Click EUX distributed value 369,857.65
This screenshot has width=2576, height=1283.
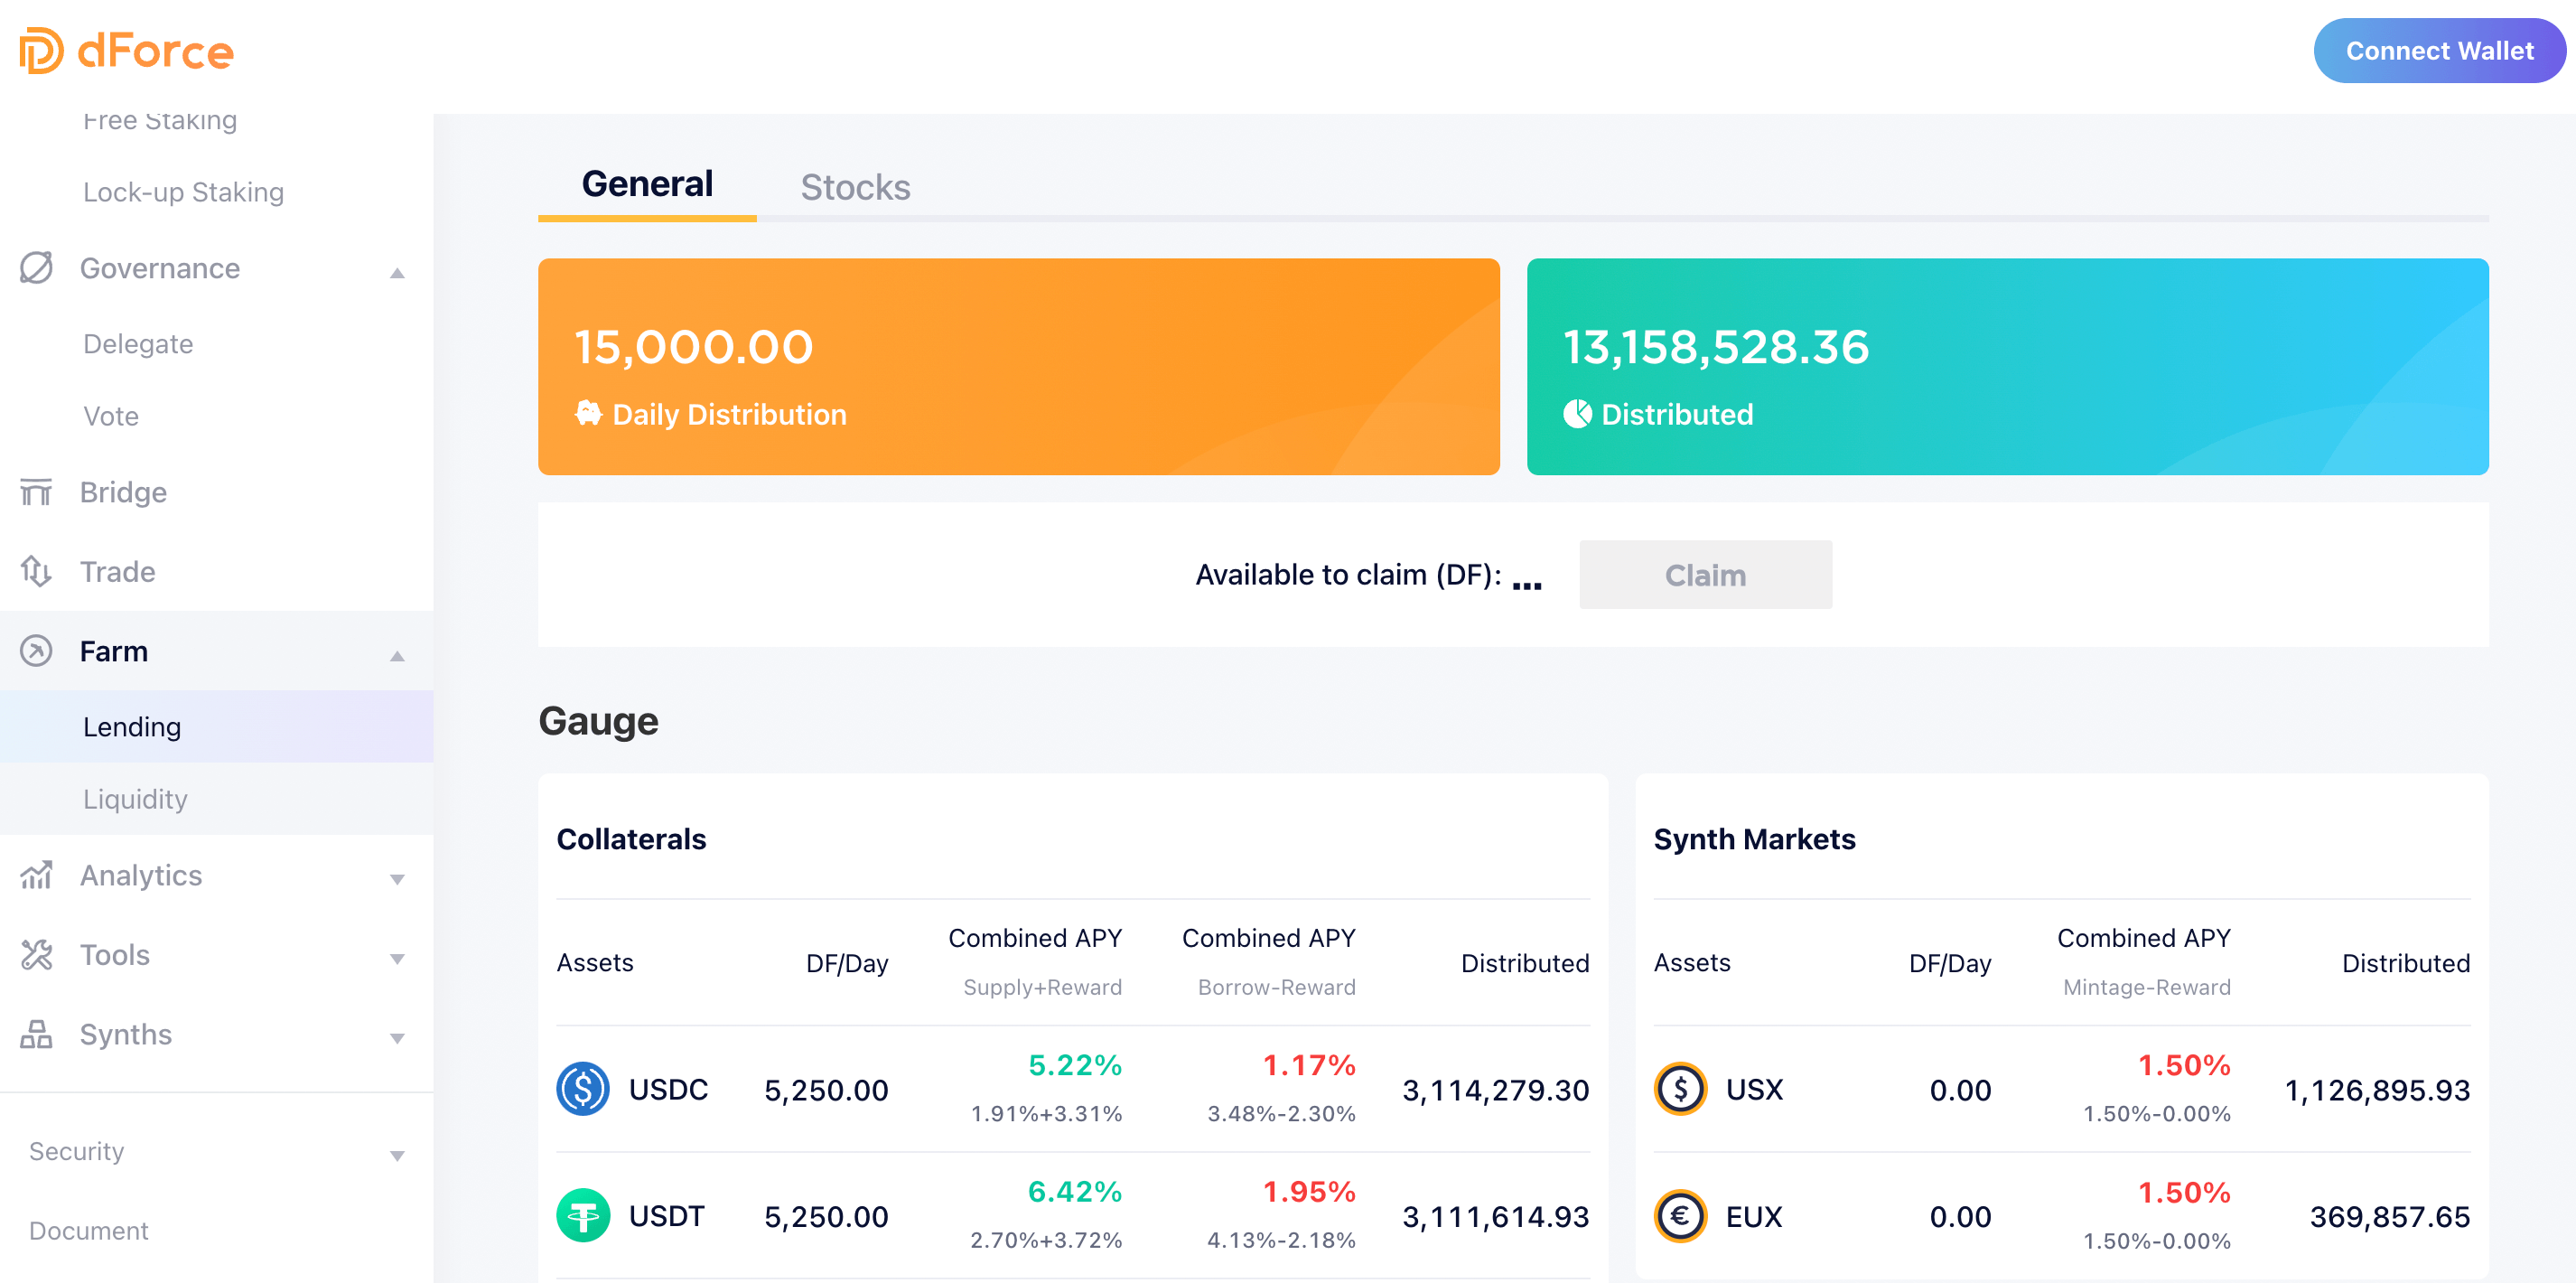2390,1217
